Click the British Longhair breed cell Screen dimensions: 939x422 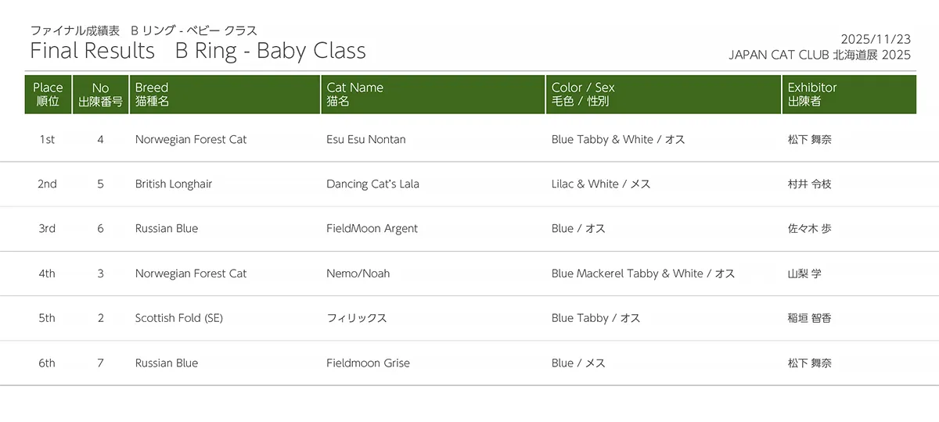pyautogui.click(x=174, y=184)
